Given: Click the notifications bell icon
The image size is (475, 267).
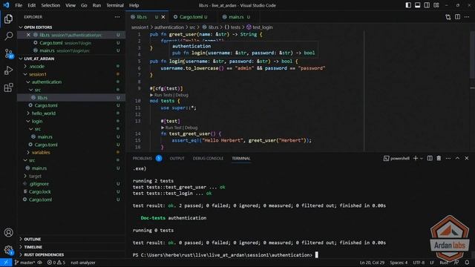Looking at the screenshot, I should coord(467,263).
